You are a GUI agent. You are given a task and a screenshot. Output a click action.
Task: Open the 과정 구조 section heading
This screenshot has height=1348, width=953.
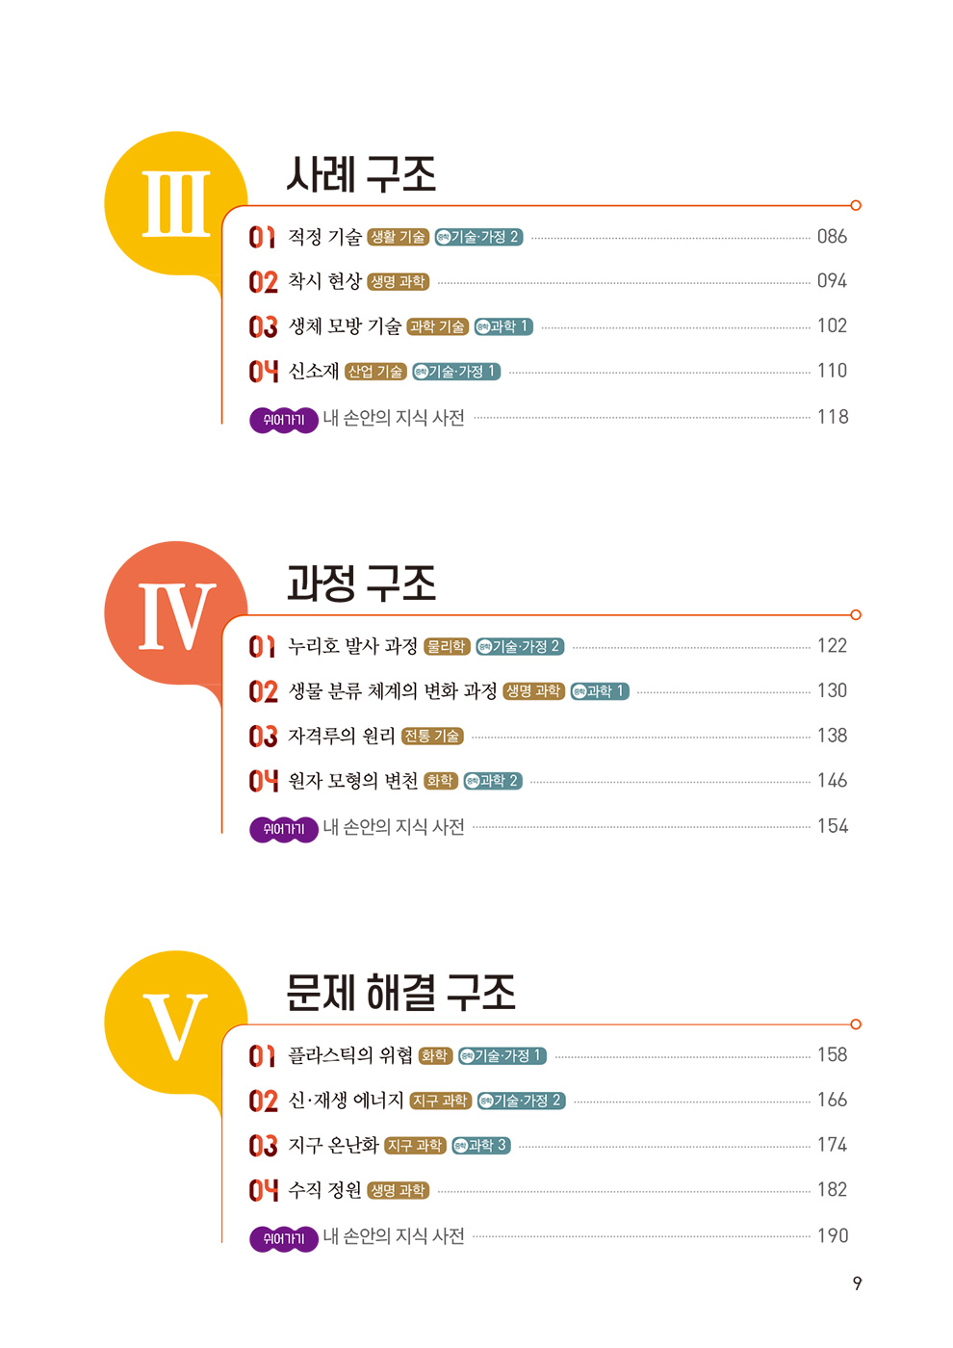pyautogui.click(x=361, y=583)
